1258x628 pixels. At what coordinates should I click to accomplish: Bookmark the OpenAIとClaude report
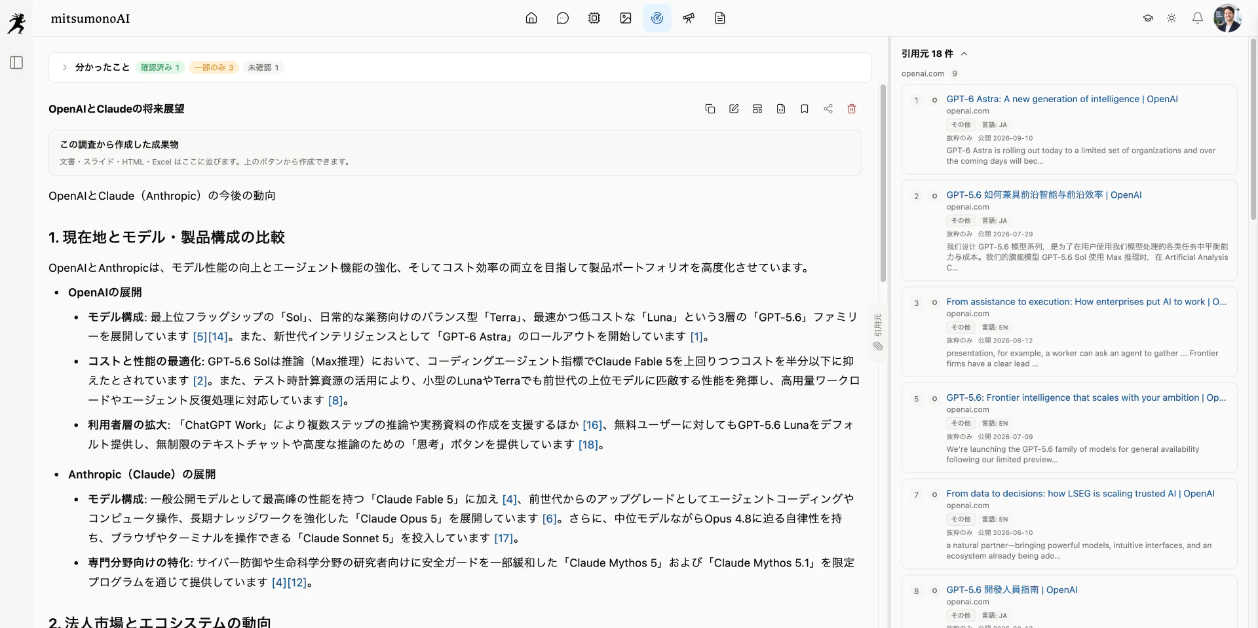pyautogui.click(x=805, y=109)
